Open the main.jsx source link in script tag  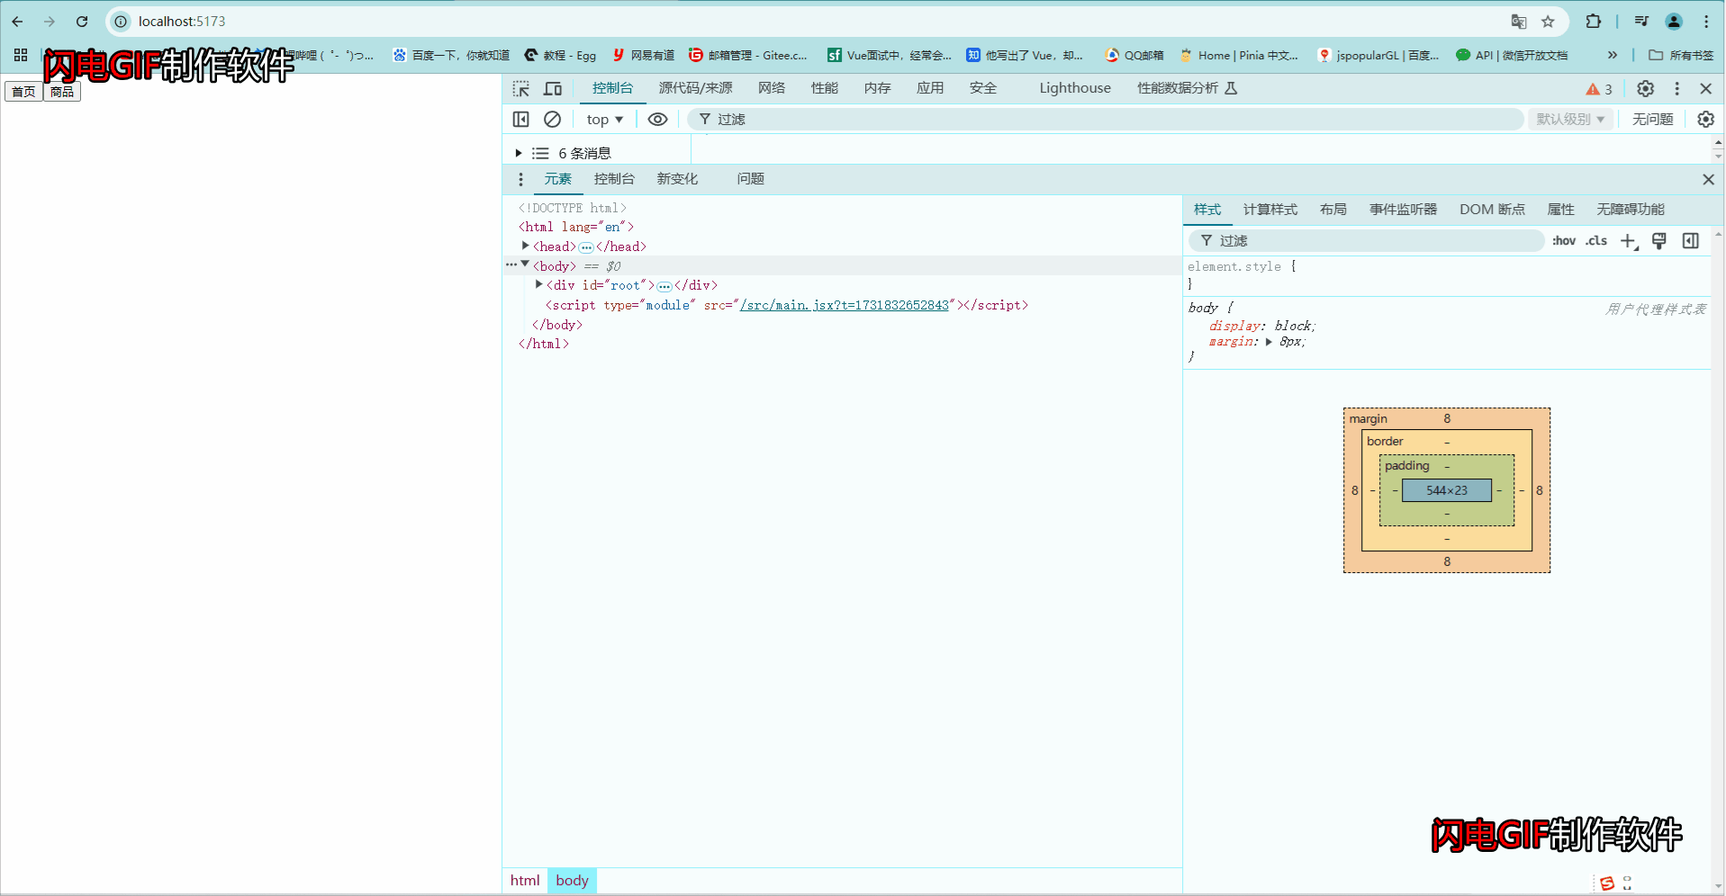point(845,305)
